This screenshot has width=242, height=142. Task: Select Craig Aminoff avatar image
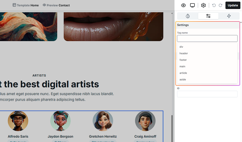145,121
